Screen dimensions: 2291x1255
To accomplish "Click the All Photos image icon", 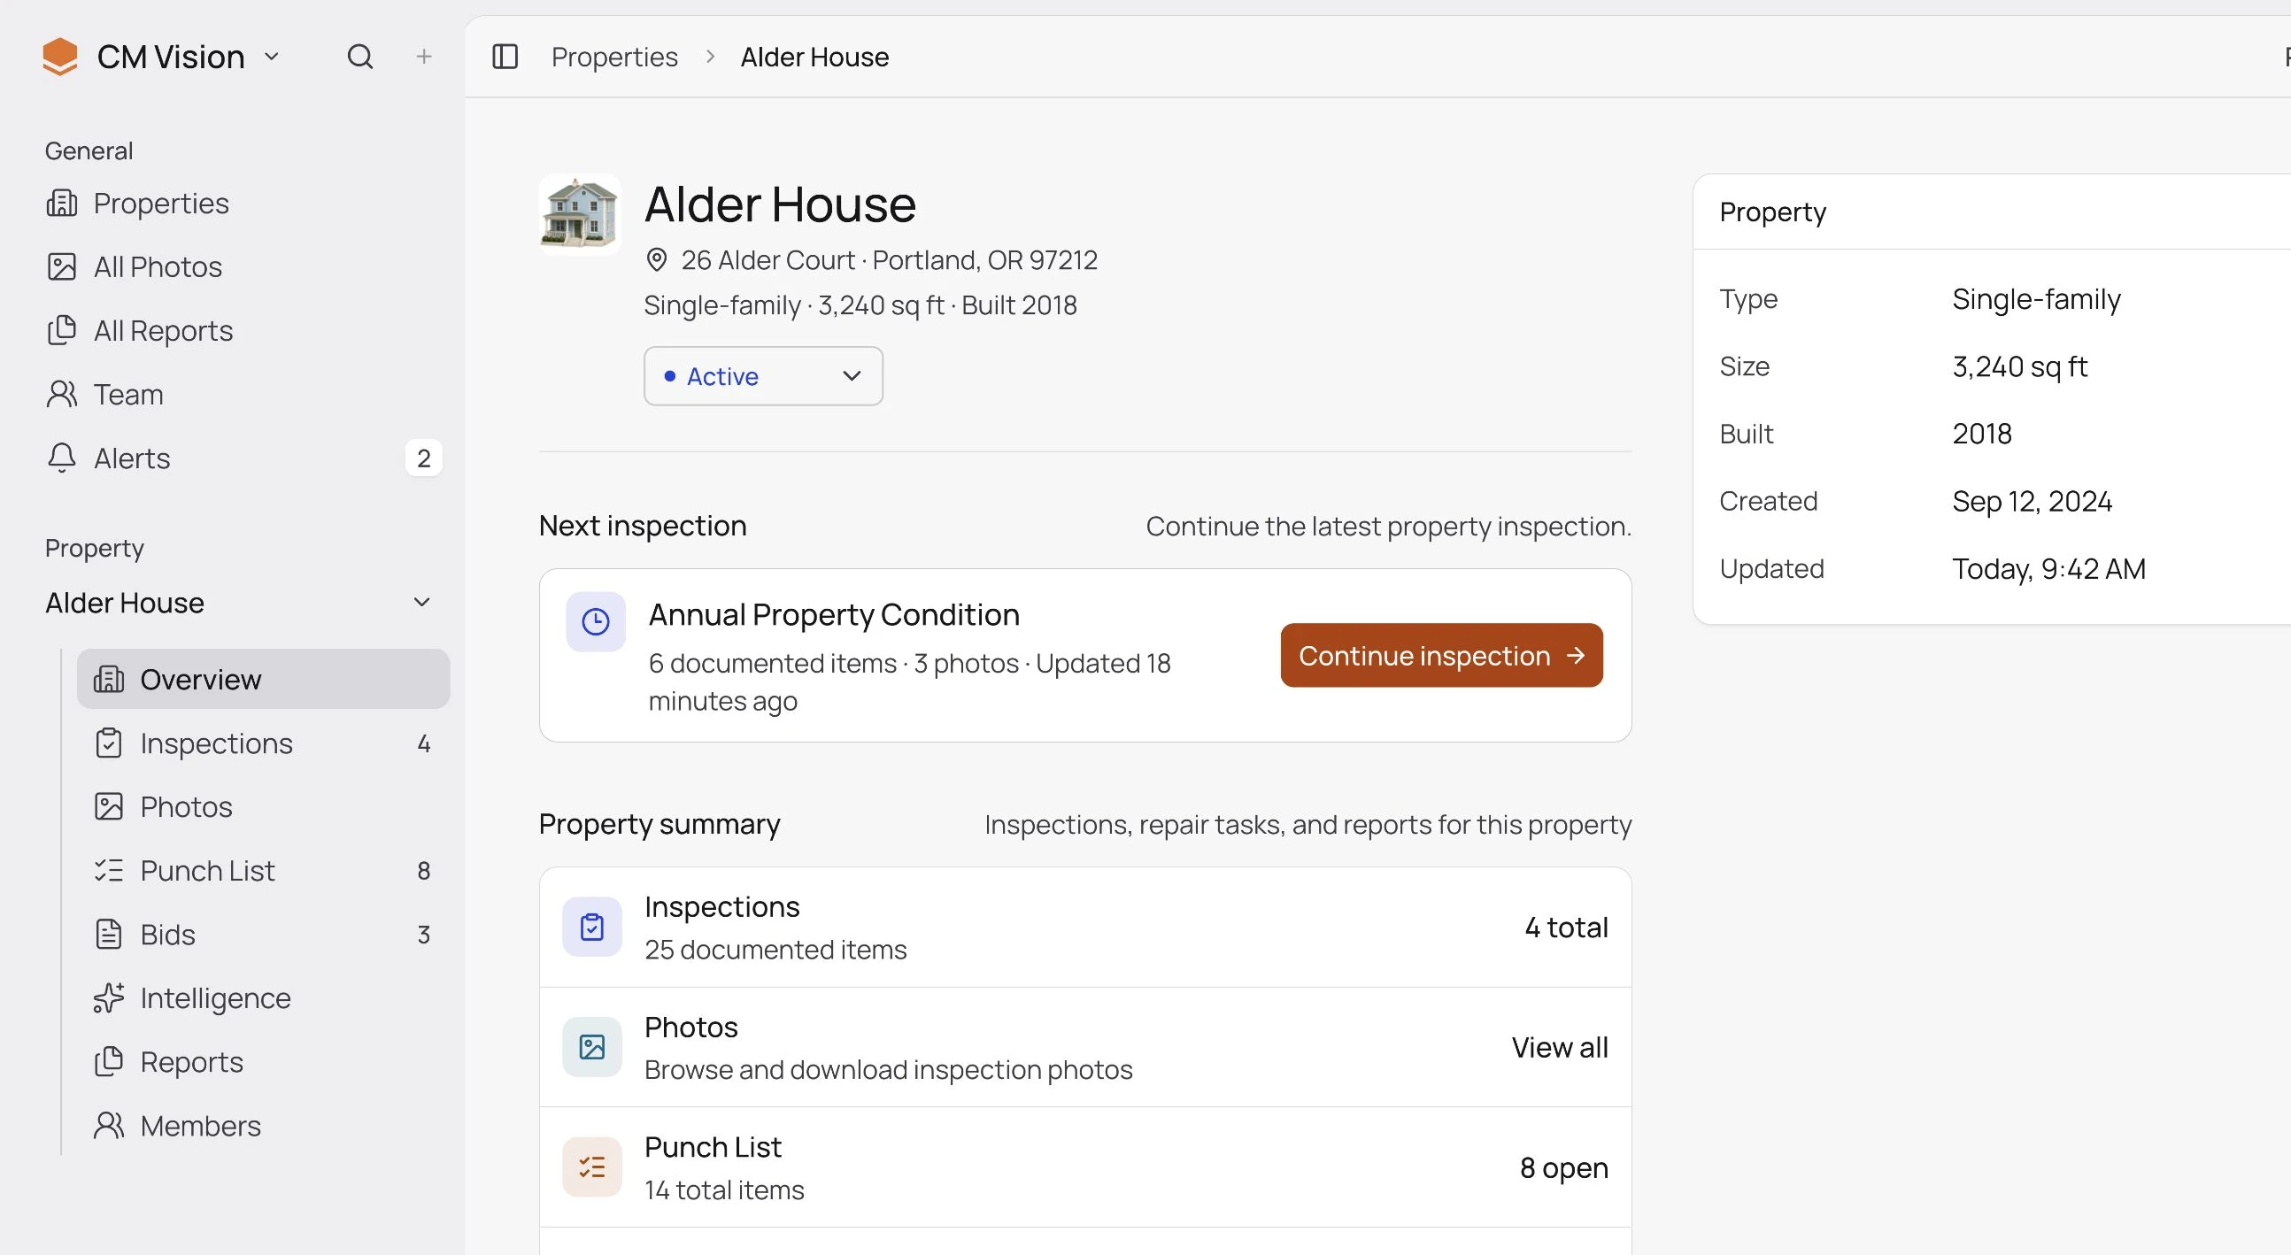I will (62, 266).
